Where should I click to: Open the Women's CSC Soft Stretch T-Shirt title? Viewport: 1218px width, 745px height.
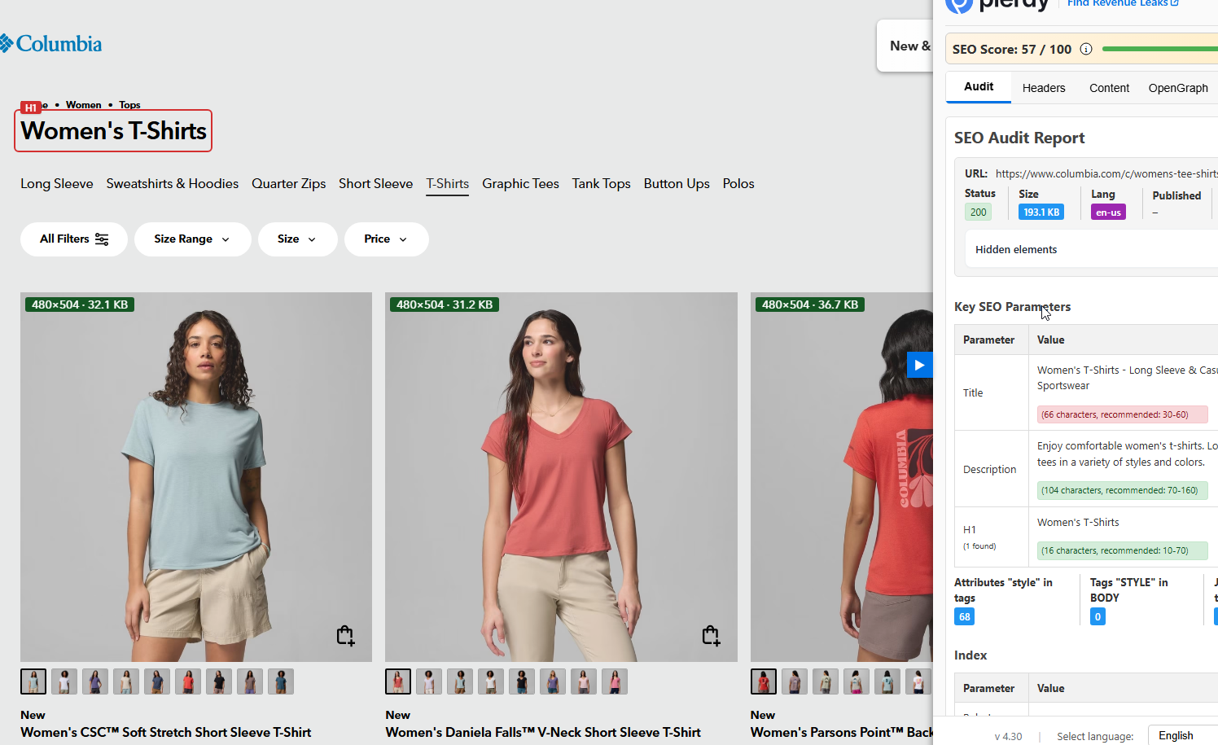coord(166,733)
